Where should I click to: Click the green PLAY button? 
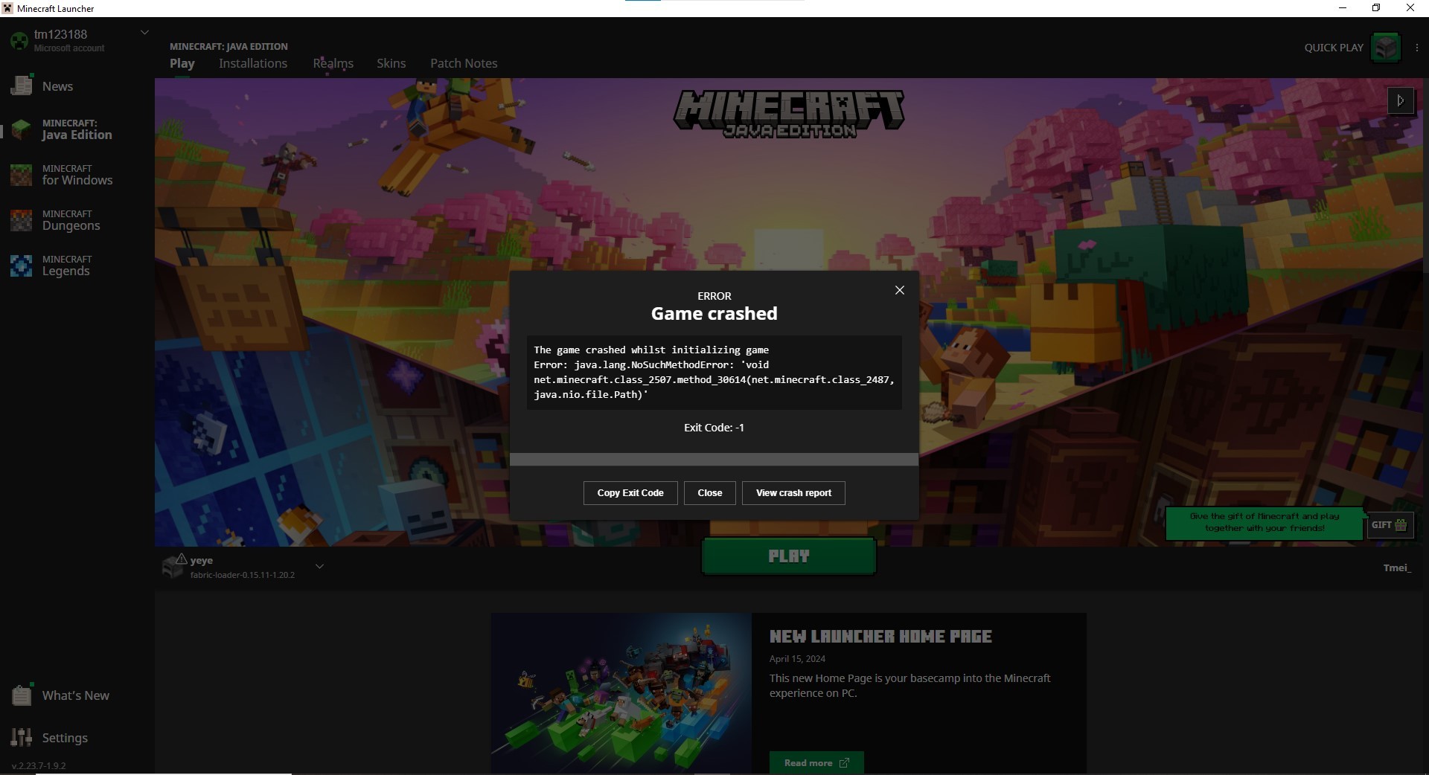pos(788,556)
